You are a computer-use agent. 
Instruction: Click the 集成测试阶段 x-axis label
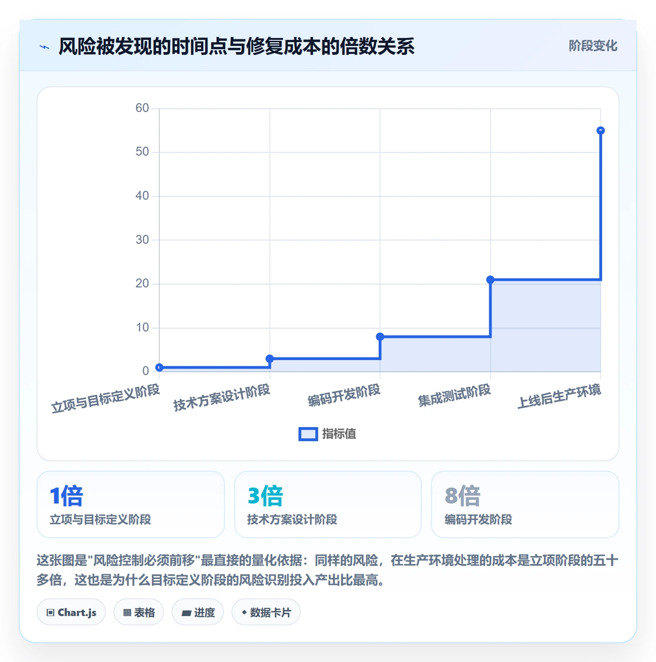(x=455, y=395)
